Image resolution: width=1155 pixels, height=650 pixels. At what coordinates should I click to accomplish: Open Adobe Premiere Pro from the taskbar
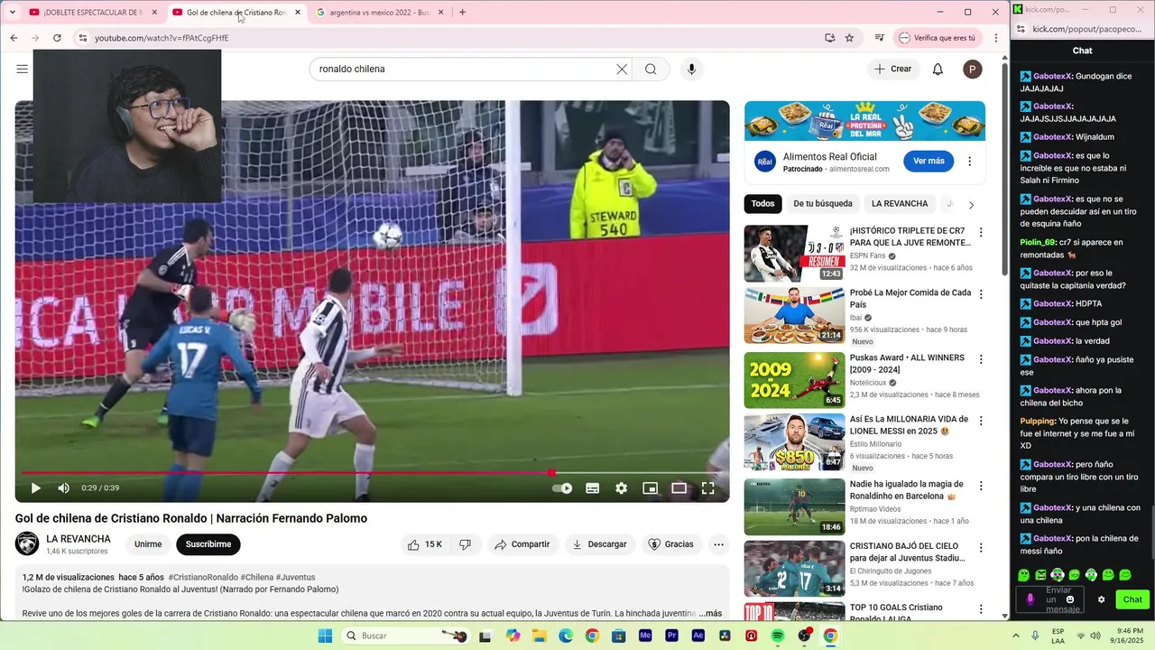click(671, 636)
